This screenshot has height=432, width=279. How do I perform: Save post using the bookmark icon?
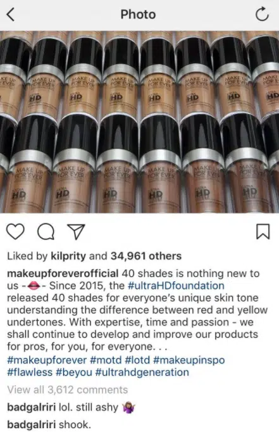(x=263, y=231)
